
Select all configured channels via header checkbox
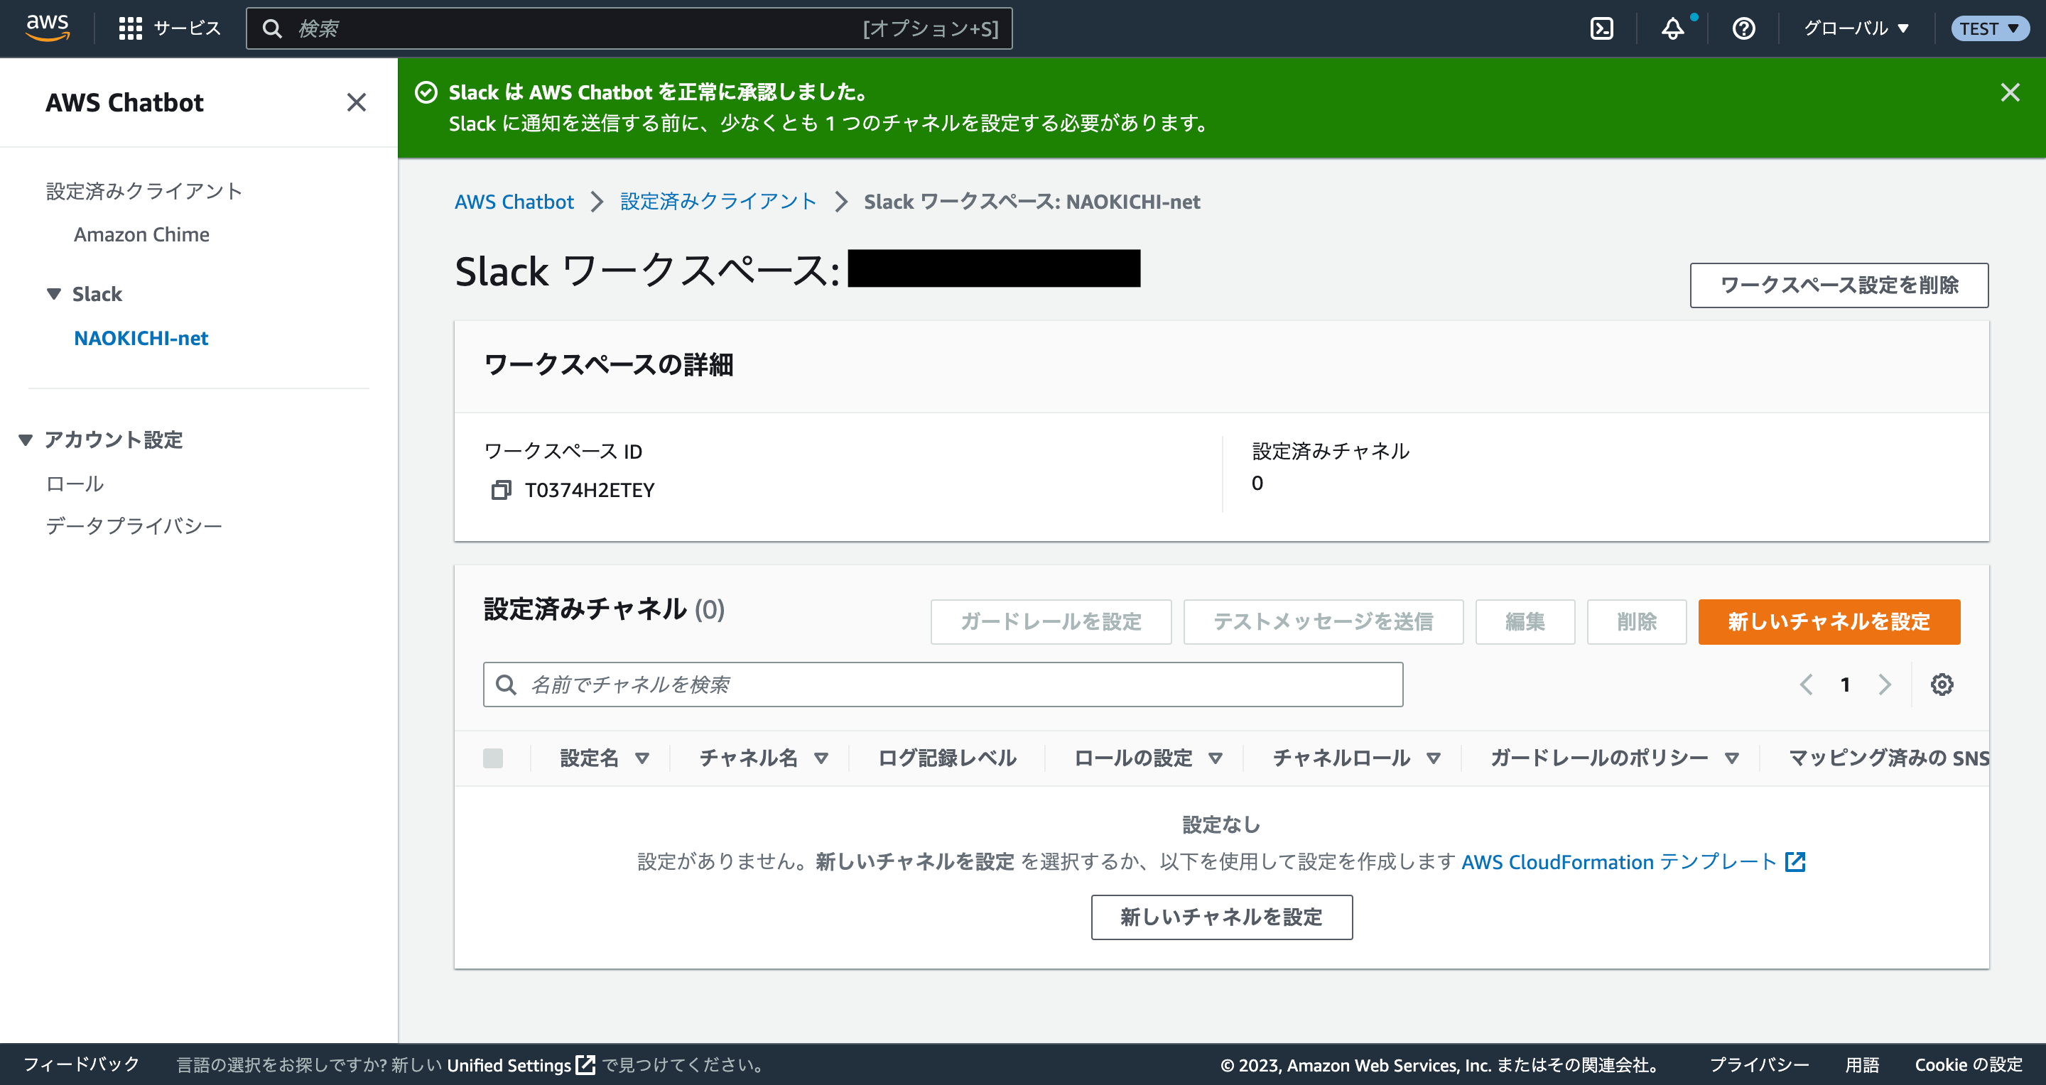(x=494, y=758)
